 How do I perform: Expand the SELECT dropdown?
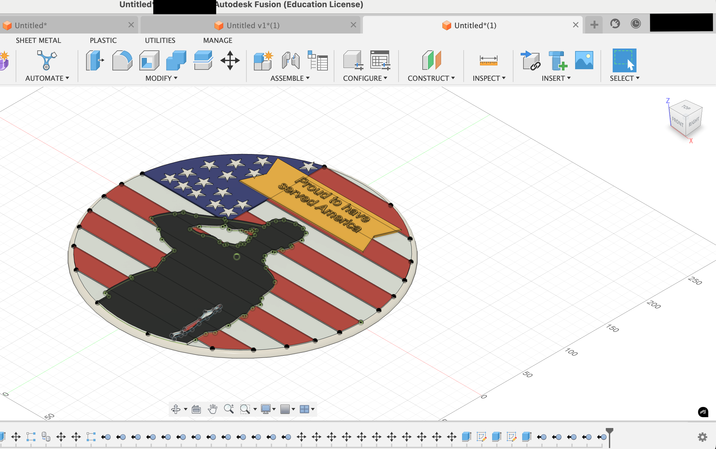(625, 78)
